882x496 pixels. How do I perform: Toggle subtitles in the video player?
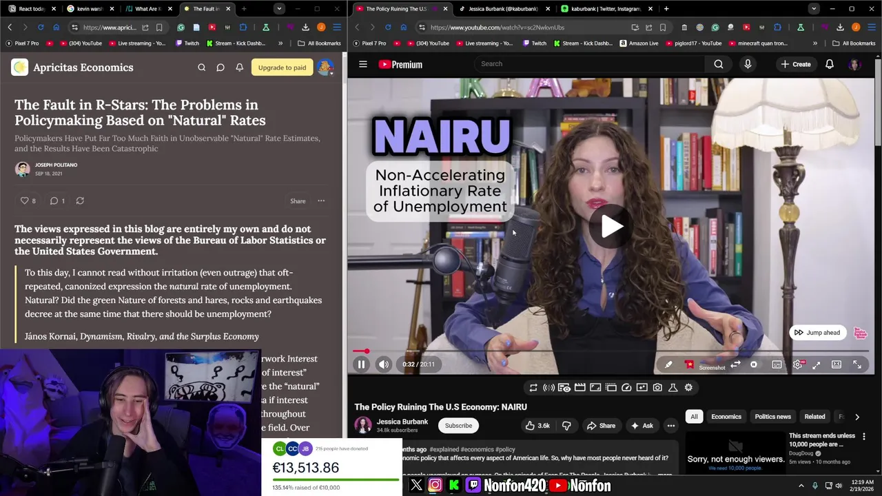point(777,364)
